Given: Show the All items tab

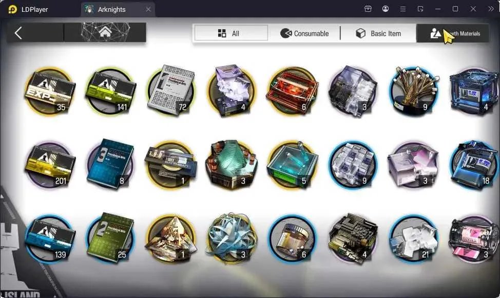Looking at the screenshot, I should [231, 33].
